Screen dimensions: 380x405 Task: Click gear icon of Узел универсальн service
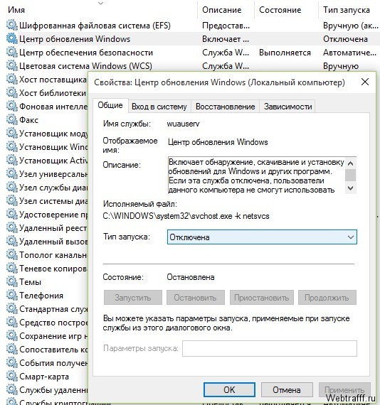(11, 174)
